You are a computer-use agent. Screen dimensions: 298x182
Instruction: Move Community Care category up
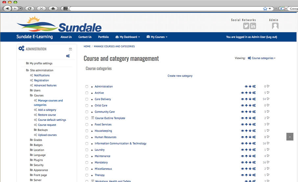coord(246,112)
